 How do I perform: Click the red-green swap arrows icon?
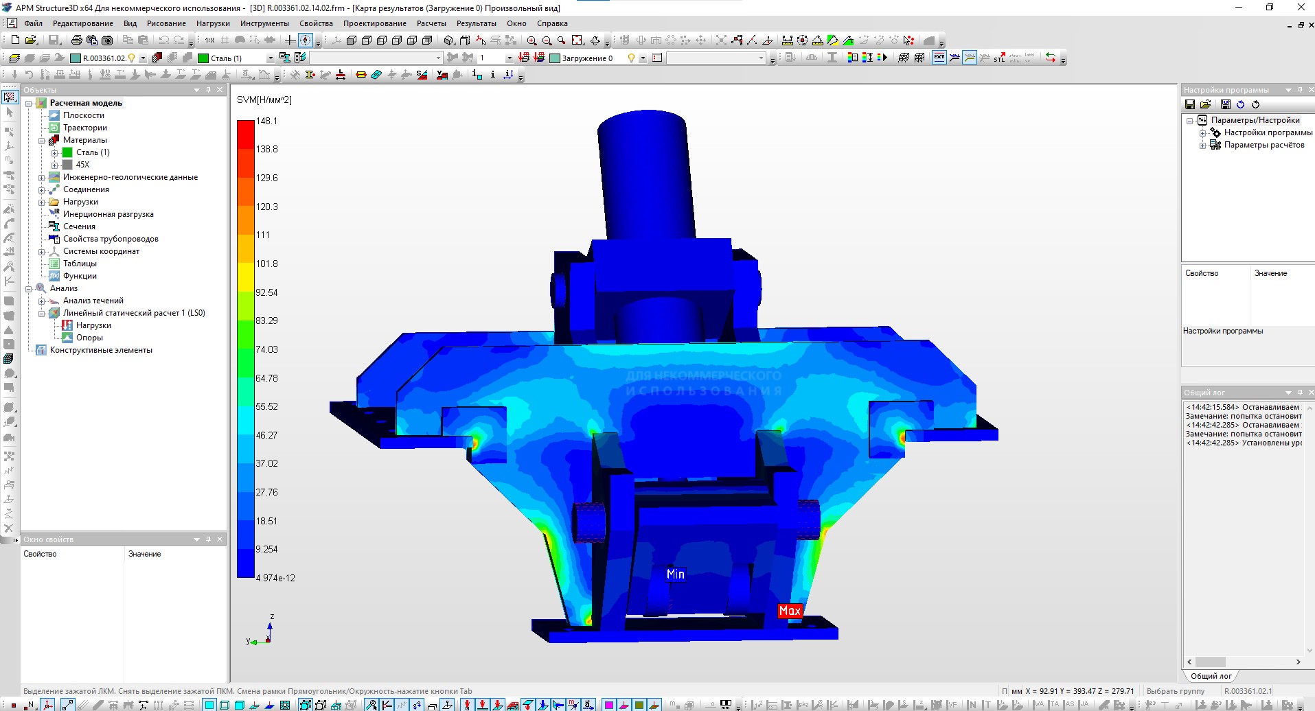click(1050, 58)
